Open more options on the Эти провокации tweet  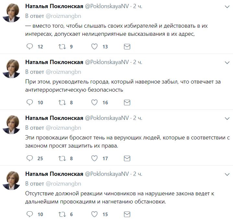click(226, 118)
